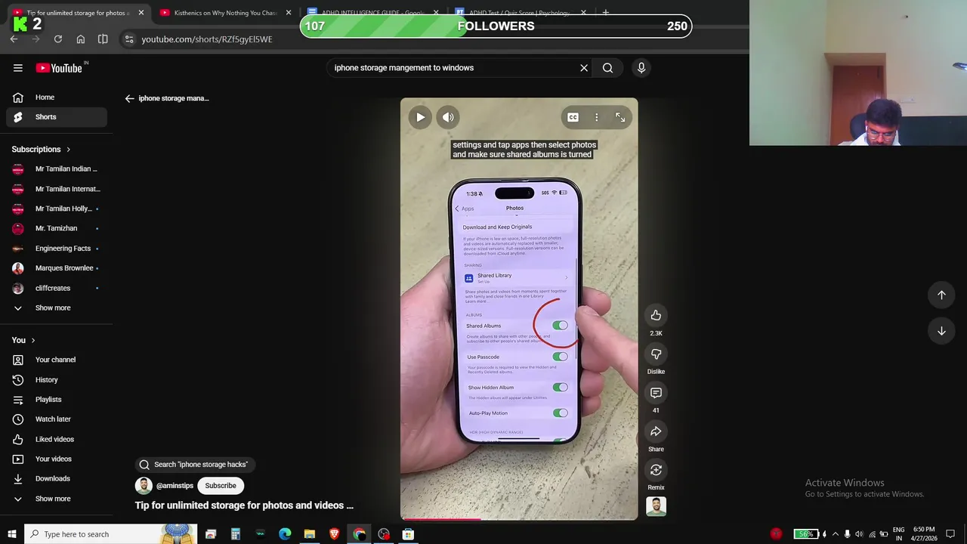Click browser back arrow
Screen dimensions: 967x544
pos(14,39)
